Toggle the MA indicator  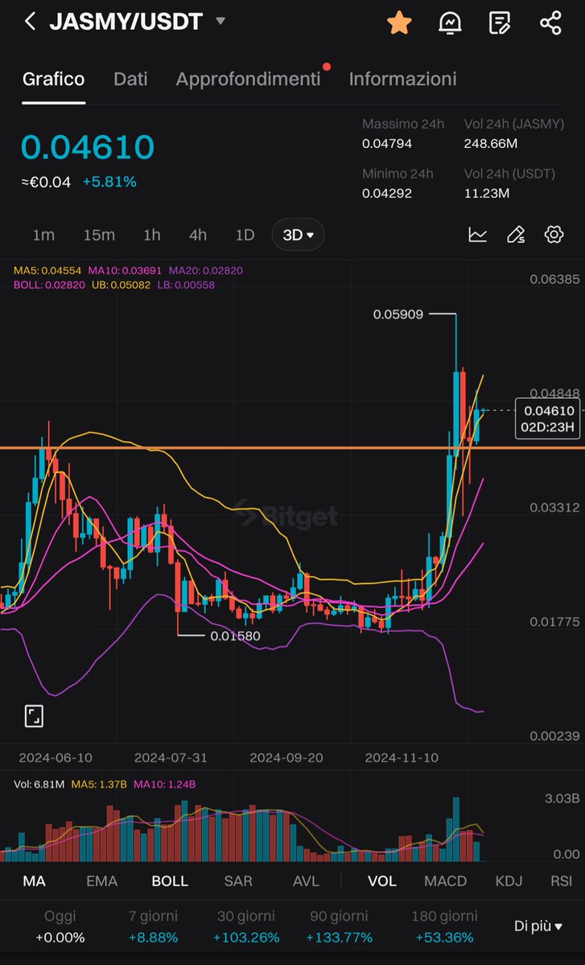[x=34, y=881]
